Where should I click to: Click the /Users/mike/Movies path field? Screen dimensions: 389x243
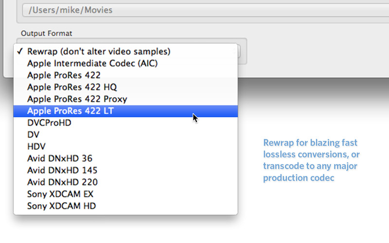[205, 10]
